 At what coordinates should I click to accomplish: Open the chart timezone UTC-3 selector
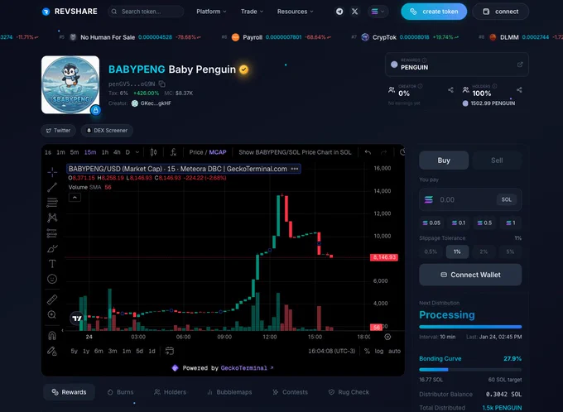pos(331,351)
